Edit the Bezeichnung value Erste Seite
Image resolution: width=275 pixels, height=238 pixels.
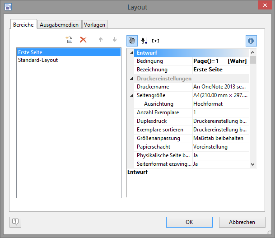[x=220, y=70]
